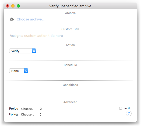141x126 pixels.
Task: Open the Choose archive link
Action: (x=31, y=19)
